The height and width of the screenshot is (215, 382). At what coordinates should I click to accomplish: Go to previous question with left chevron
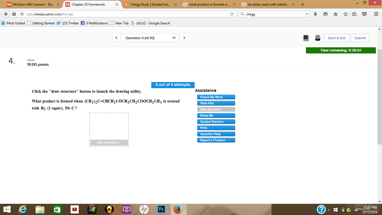click(x=116, y=37)
